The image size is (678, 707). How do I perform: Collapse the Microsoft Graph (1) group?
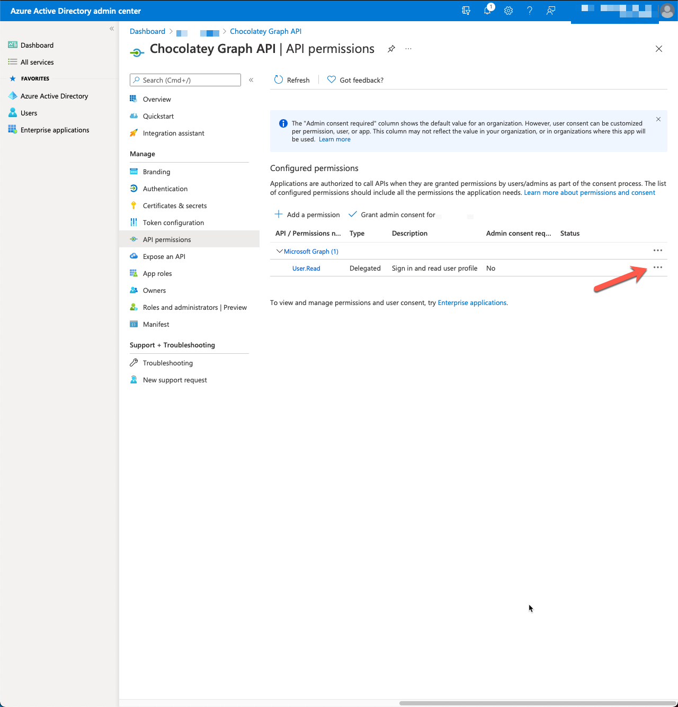click(x=280, y=251)
